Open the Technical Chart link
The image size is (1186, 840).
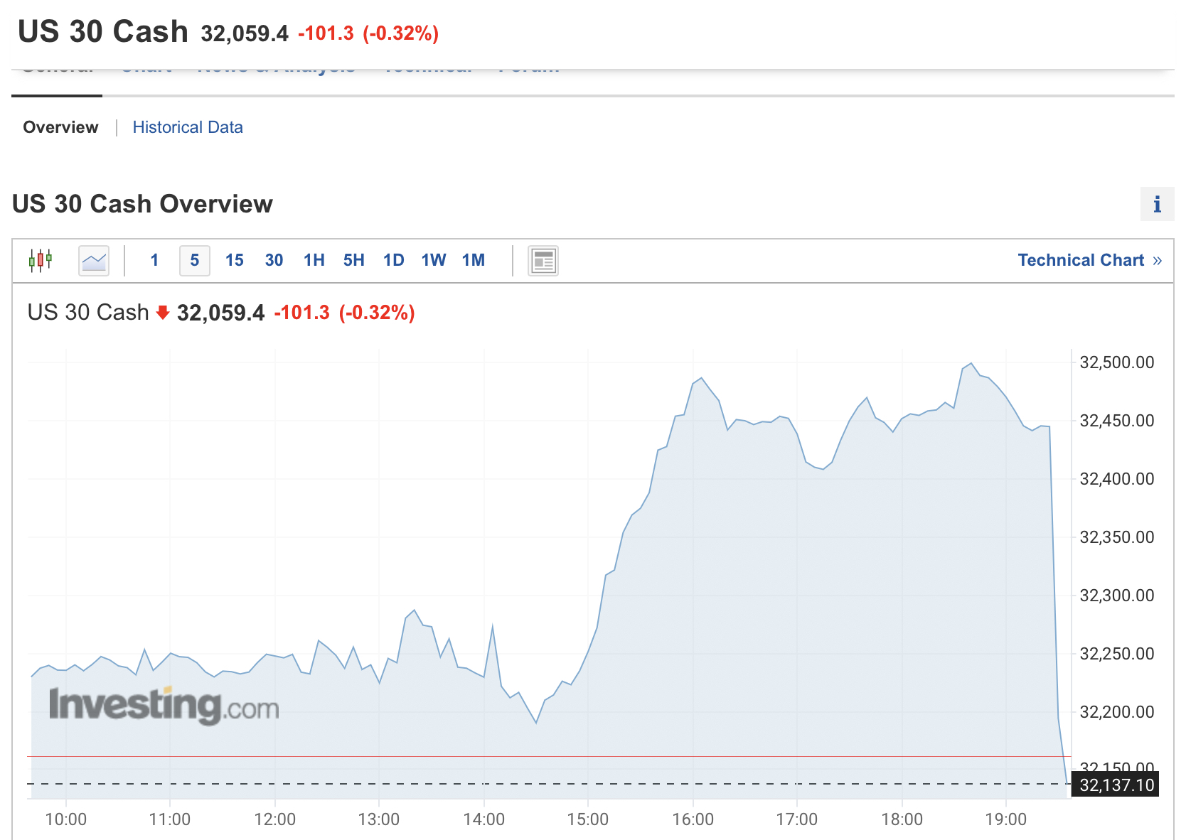point(1089,260)
